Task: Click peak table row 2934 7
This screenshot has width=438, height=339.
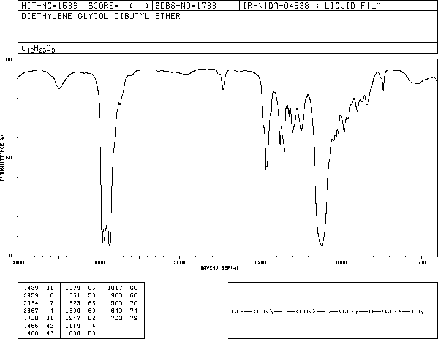Action: [39, 303]
